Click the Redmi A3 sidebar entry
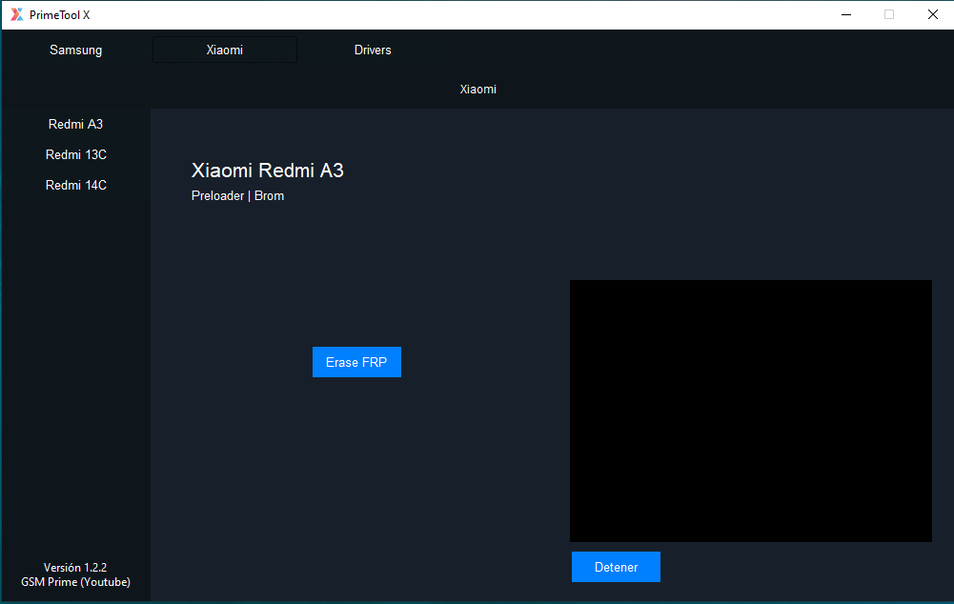The width and height of the screenshot is (954, 604). (x=75, y=124)
